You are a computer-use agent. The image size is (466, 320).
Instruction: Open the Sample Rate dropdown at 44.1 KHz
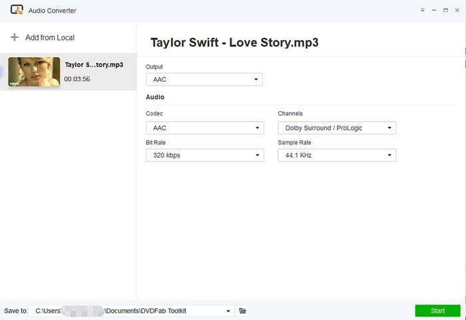point(337,155)
